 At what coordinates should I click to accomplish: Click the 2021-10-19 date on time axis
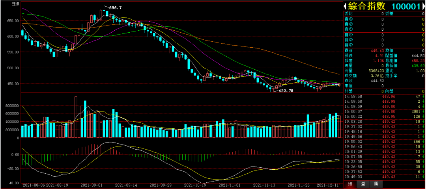point(195,185)
